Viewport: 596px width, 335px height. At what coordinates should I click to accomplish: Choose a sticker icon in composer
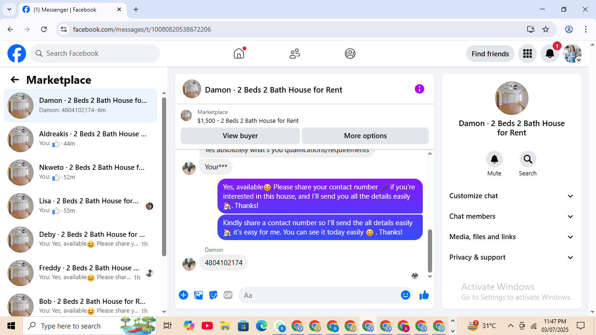coord(213,295)
